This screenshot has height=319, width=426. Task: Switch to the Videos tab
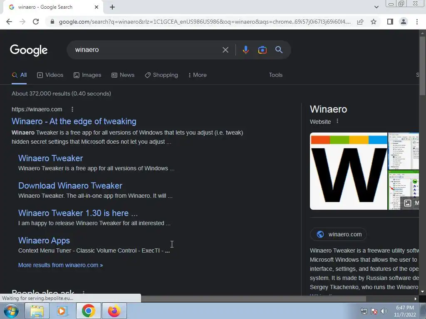tap(50, 75)
